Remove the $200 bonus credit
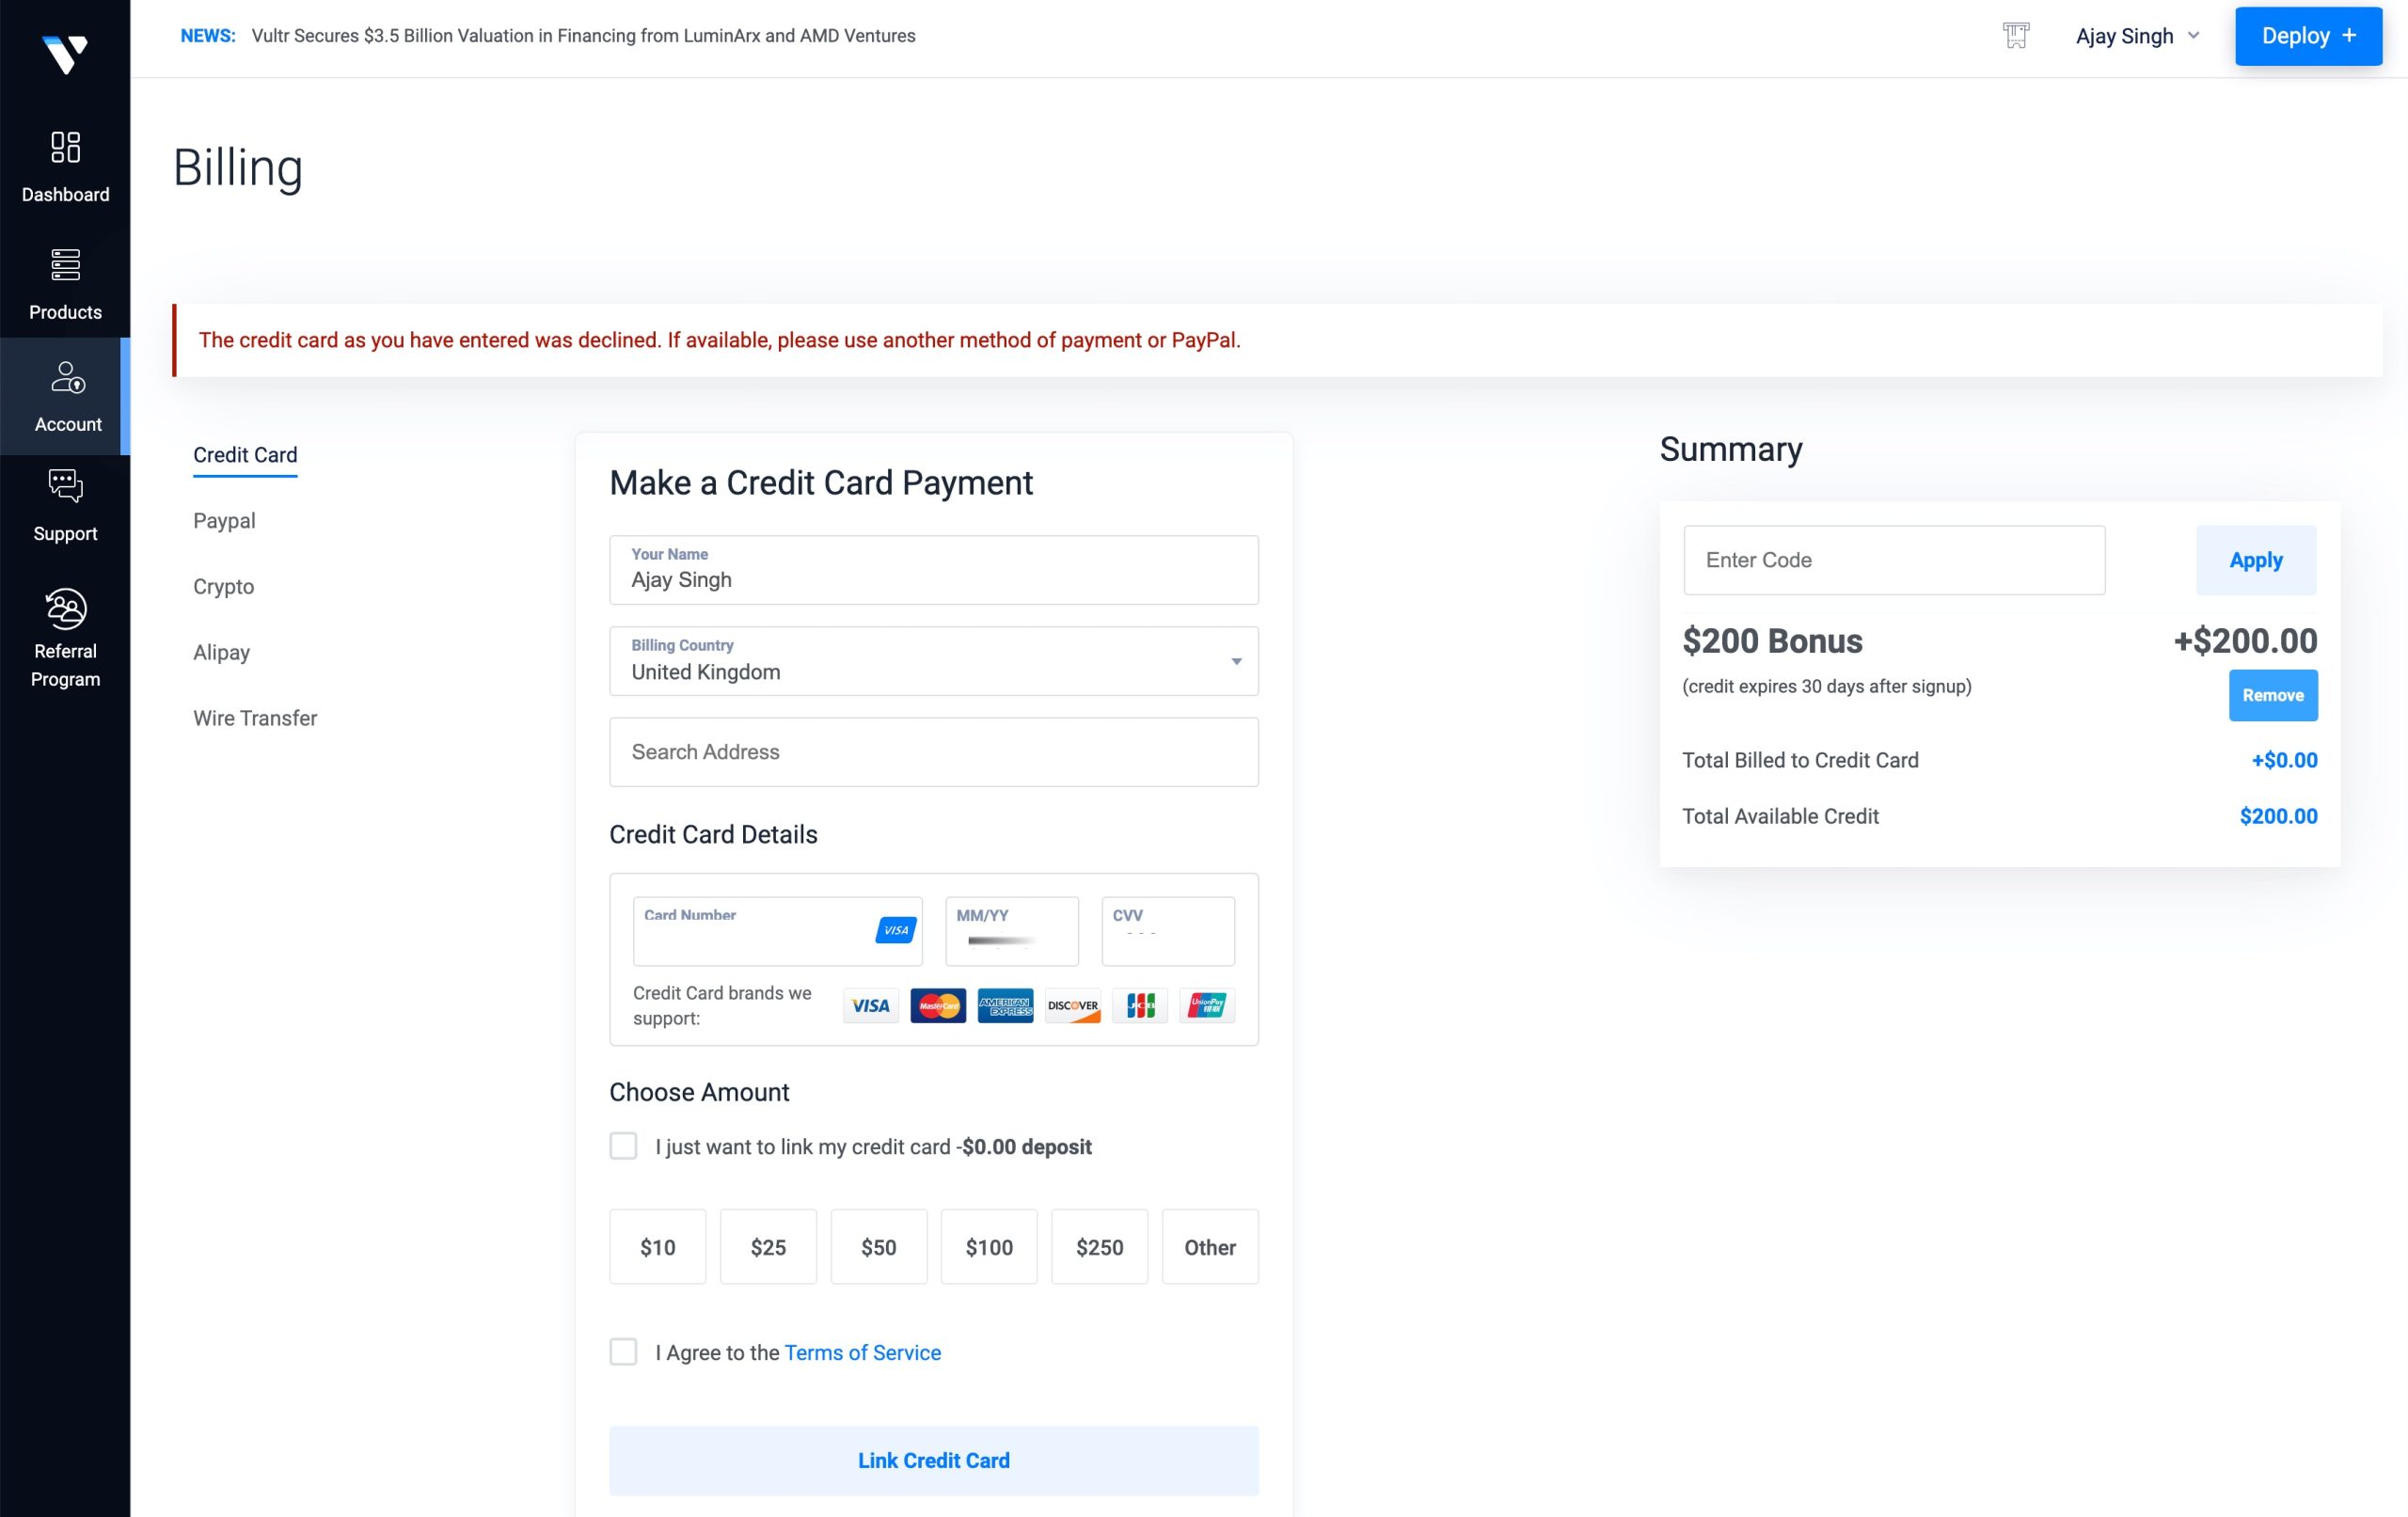The width and height of the screenshot is (2408, 1517). coord(2272,694)
